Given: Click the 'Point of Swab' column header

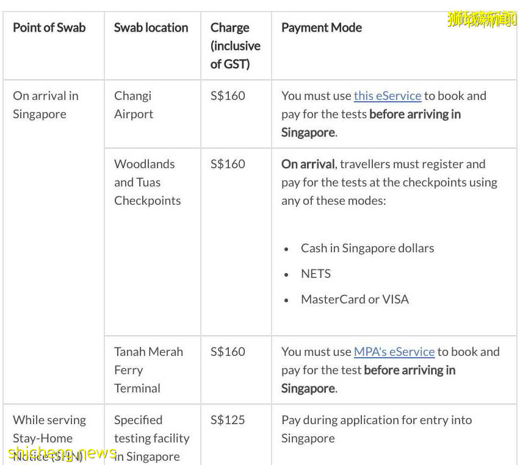Looking at the screenshot, I should tap(49, 27).
